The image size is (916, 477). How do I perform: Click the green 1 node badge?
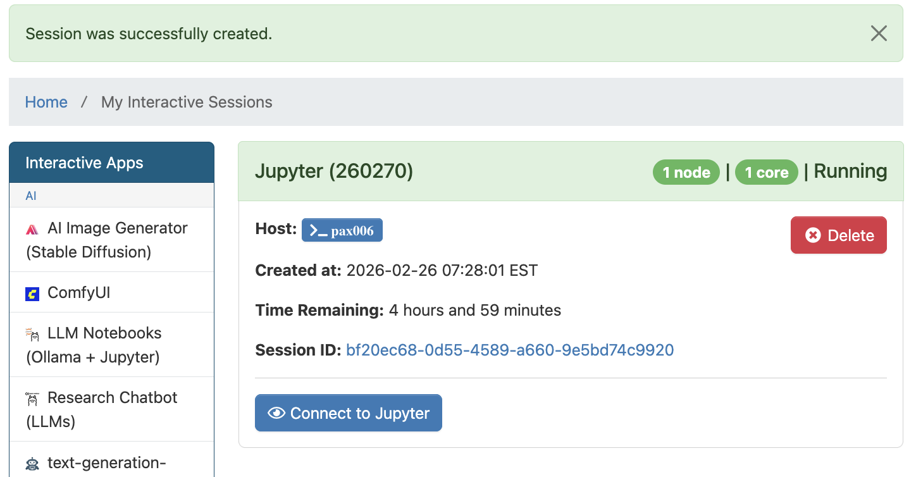[x=686, y=171]
